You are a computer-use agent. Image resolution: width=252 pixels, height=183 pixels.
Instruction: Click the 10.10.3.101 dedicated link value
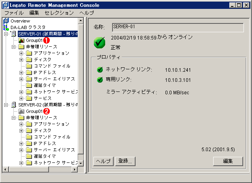pos(178,80)
